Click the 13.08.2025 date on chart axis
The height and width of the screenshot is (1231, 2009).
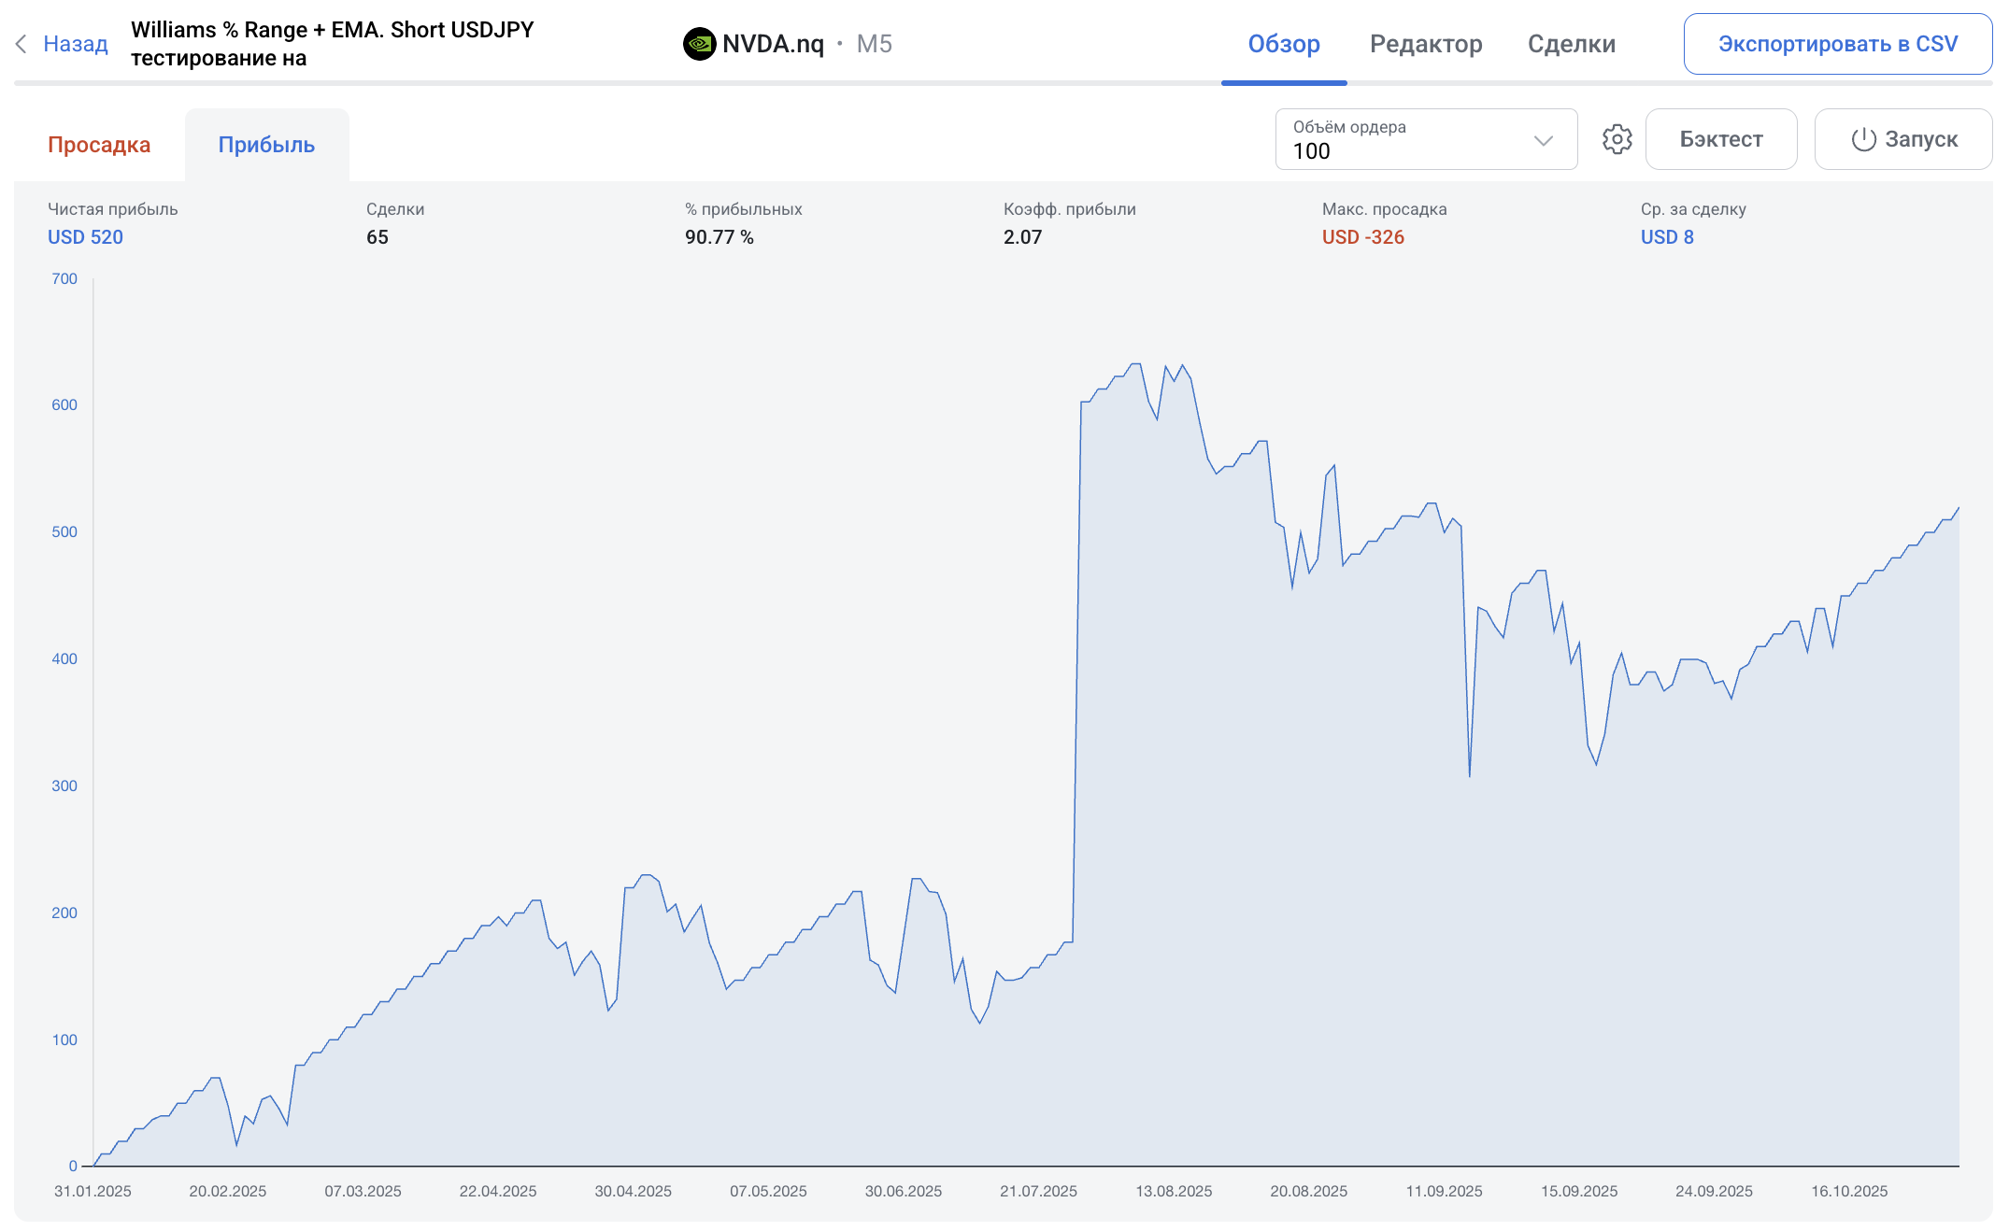point(1173,1191)
